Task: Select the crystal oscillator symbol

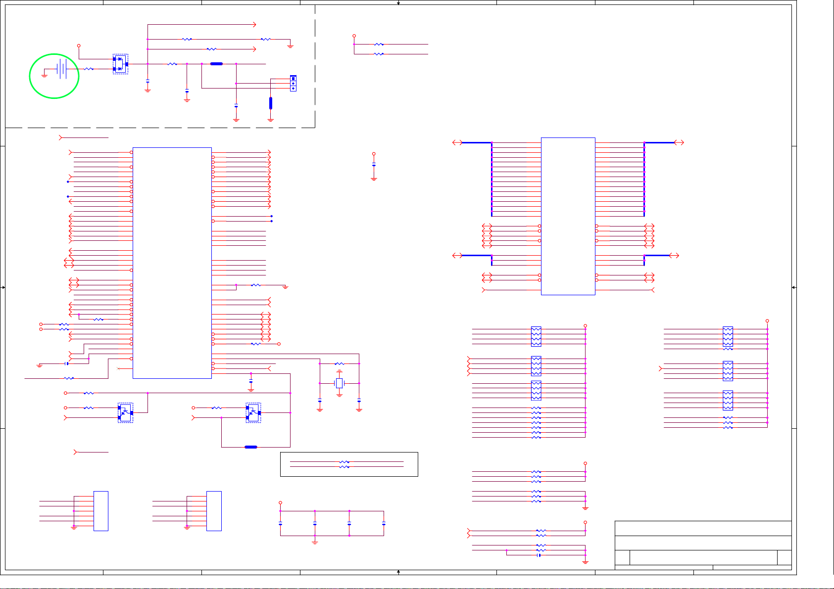Action: click(x=339, y=383)
